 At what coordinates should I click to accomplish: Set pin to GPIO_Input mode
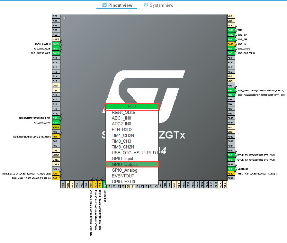(122, 158)
